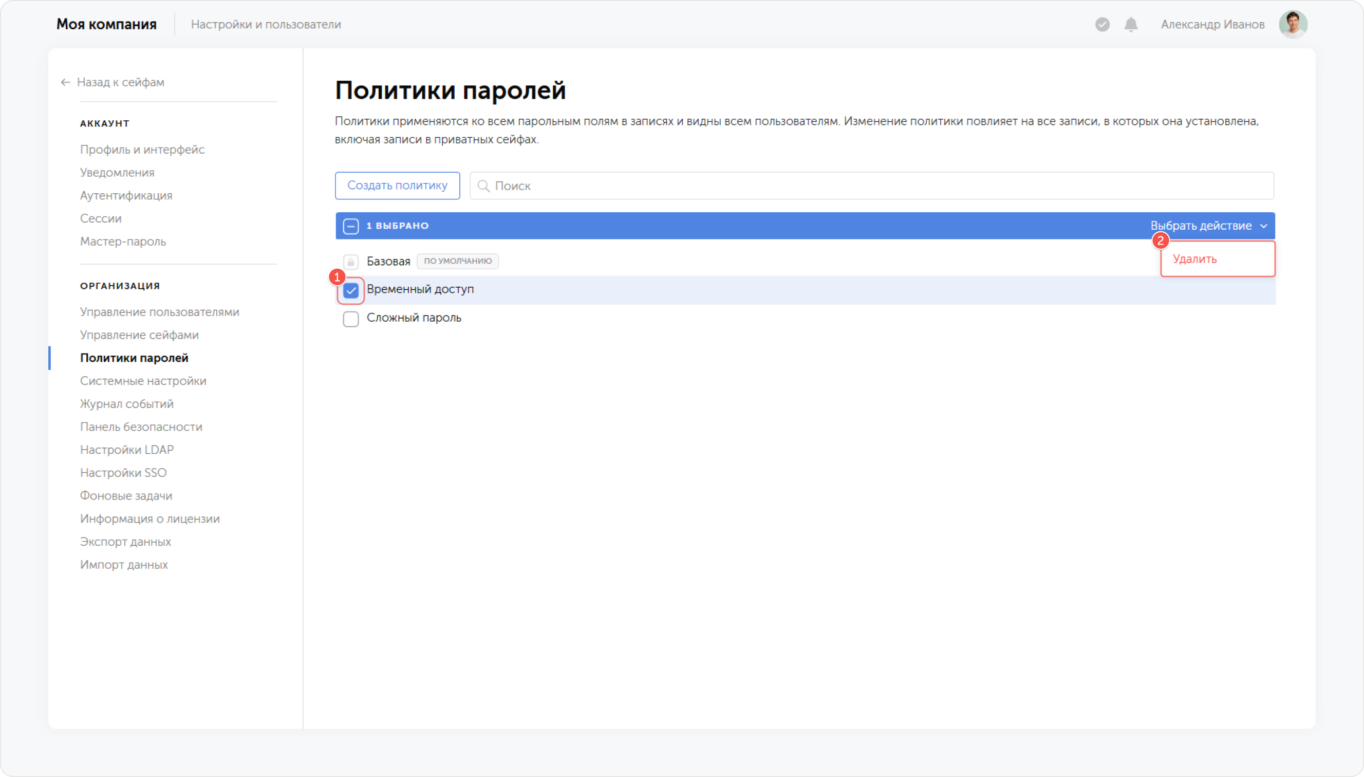Image resolution: width=1364 pixels, height=777 pixels.
Task: Click the Базовая policy name
Action: (388, 262)
